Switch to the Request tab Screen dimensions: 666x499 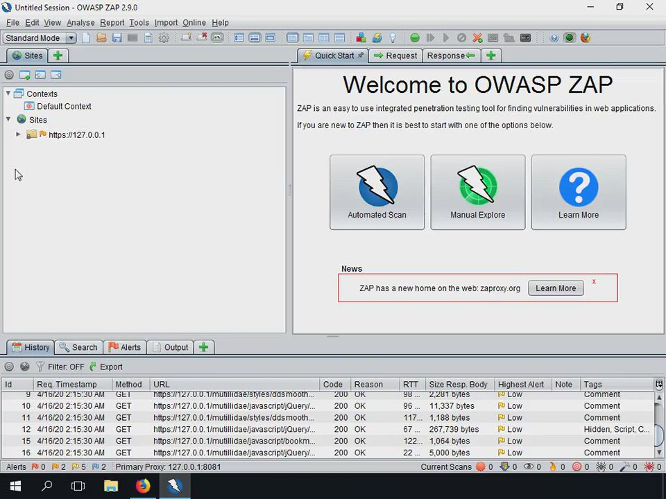click(x=395, y=55)
